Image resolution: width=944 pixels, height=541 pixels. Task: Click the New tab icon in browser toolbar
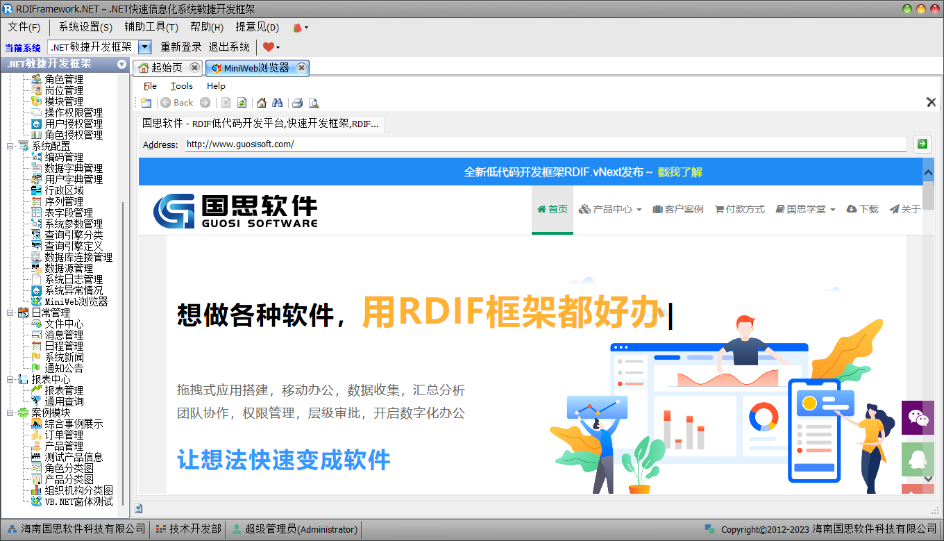[x=146, y=103]
